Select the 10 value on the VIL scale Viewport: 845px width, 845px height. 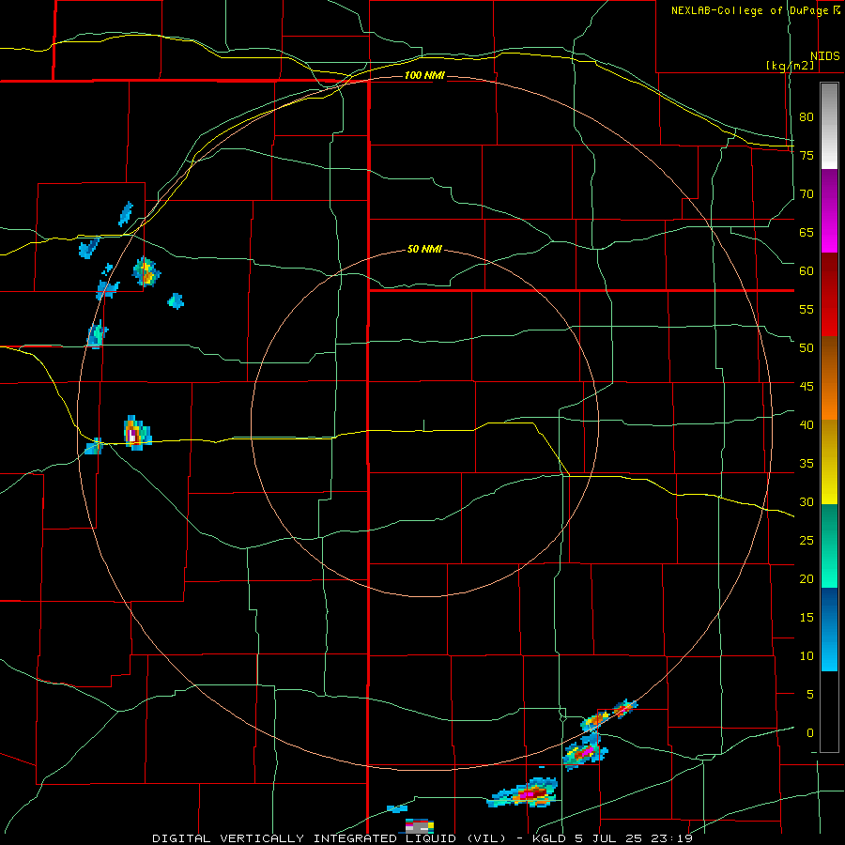[807, 656]
